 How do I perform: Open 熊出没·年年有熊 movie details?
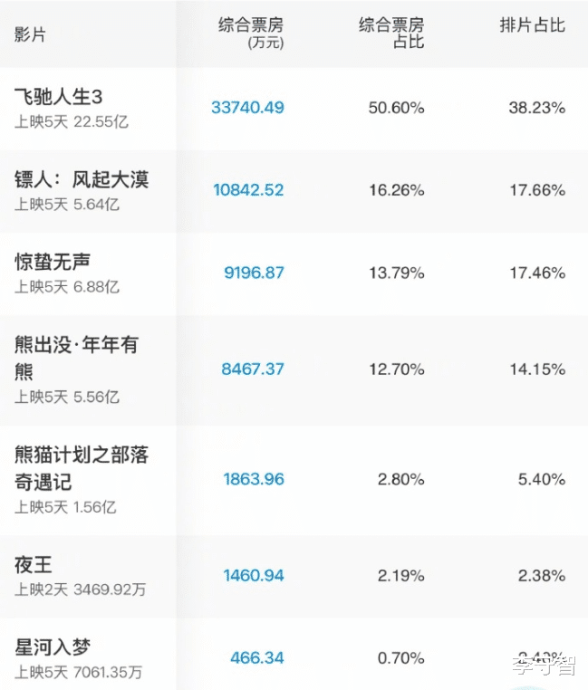[x=76, y=356]
